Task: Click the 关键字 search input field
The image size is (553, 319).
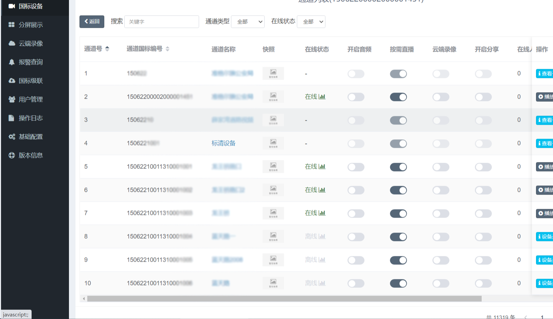Action: 162,22
